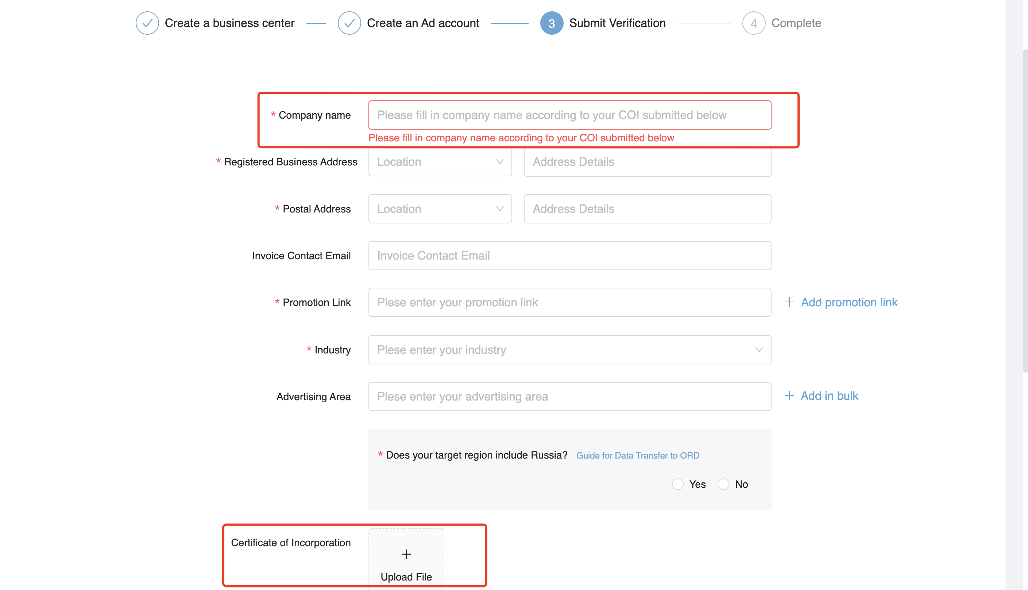
Task: Click the checkmark icon for Create an Ad account
Action: pos(349,23)
